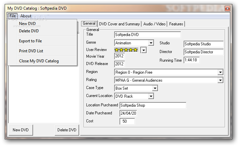Switch to the Audio / Video tab
This screenshot has width=239, height=146.
coord(154,24)
